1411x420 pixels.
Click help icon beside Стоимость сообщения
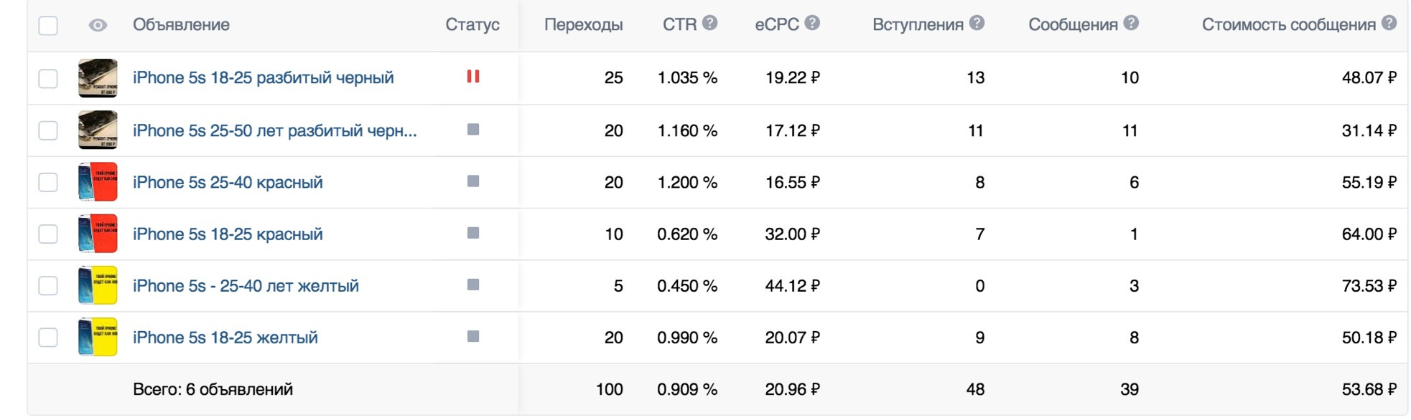pyautogui.click(x=1389, y=23)
